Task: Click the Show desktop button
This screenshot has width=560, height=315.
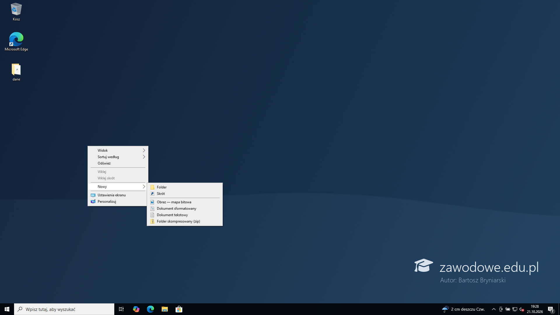Action: click(559, 309)
